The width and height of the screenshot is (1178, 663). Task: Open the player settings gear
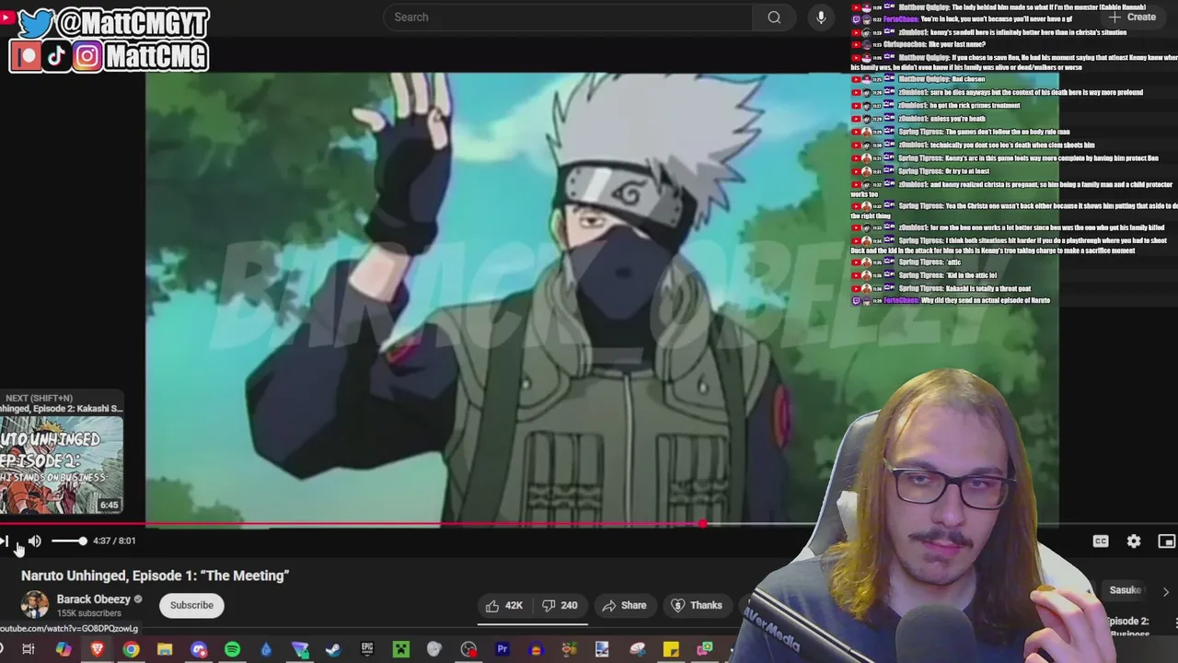click(x=1134, y=541)
